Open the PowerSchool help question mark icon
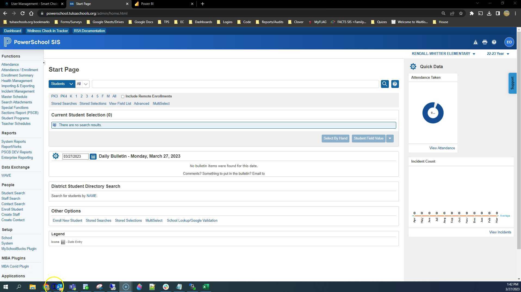 click(x=494, y=42)
